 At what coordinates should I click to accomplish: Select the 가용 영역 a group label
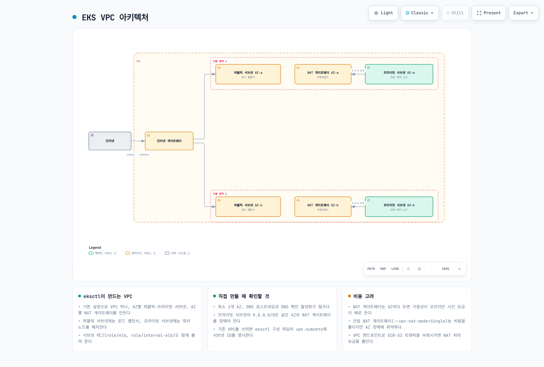pos(220,62)
